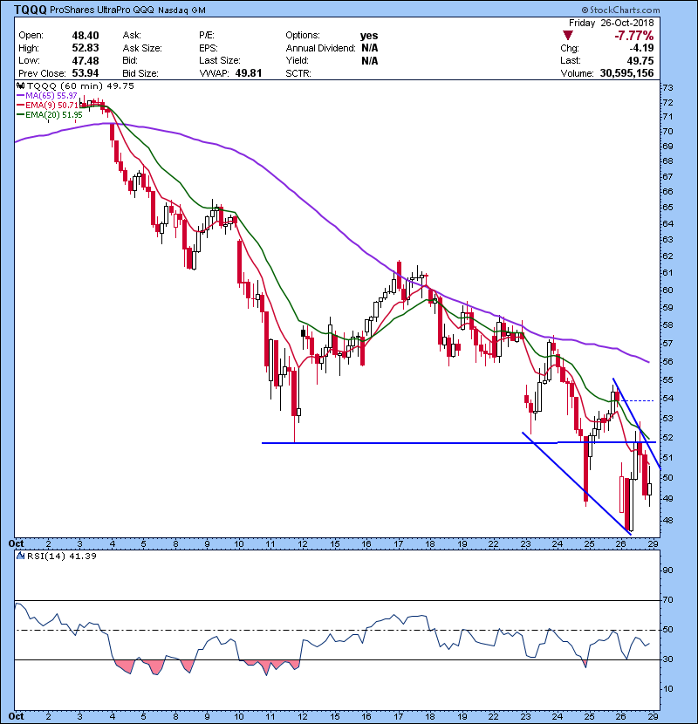Click the 90 level on the RSI axis

click(668, 570)
